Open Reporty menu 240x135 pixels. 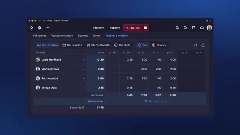click(x=115, y=28)
